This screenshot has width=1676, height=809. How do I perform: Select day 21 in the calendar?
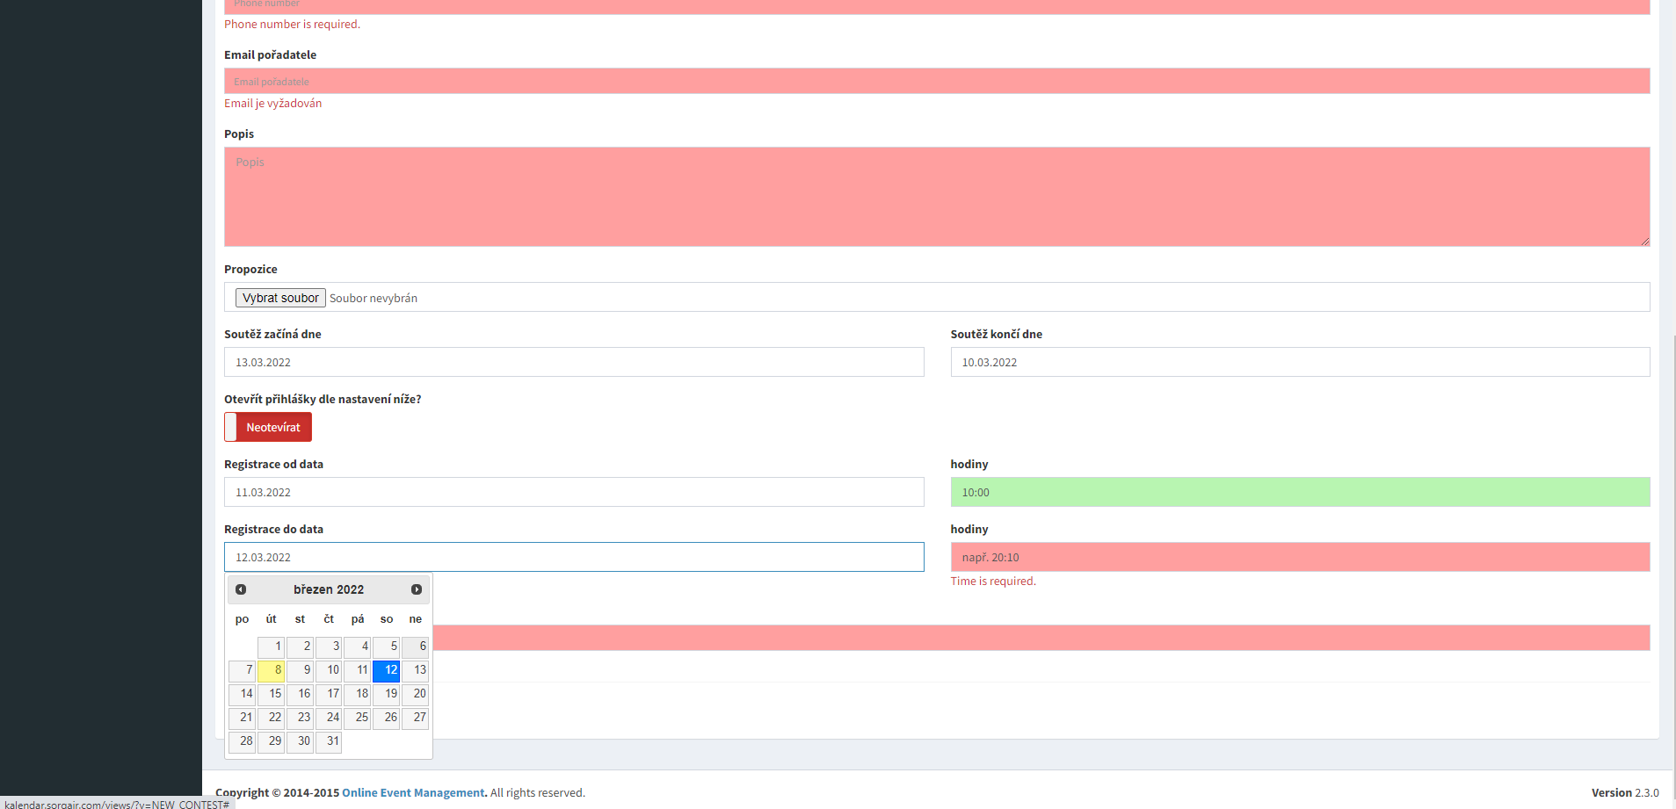pyautogui.click(x=243, y=719)
